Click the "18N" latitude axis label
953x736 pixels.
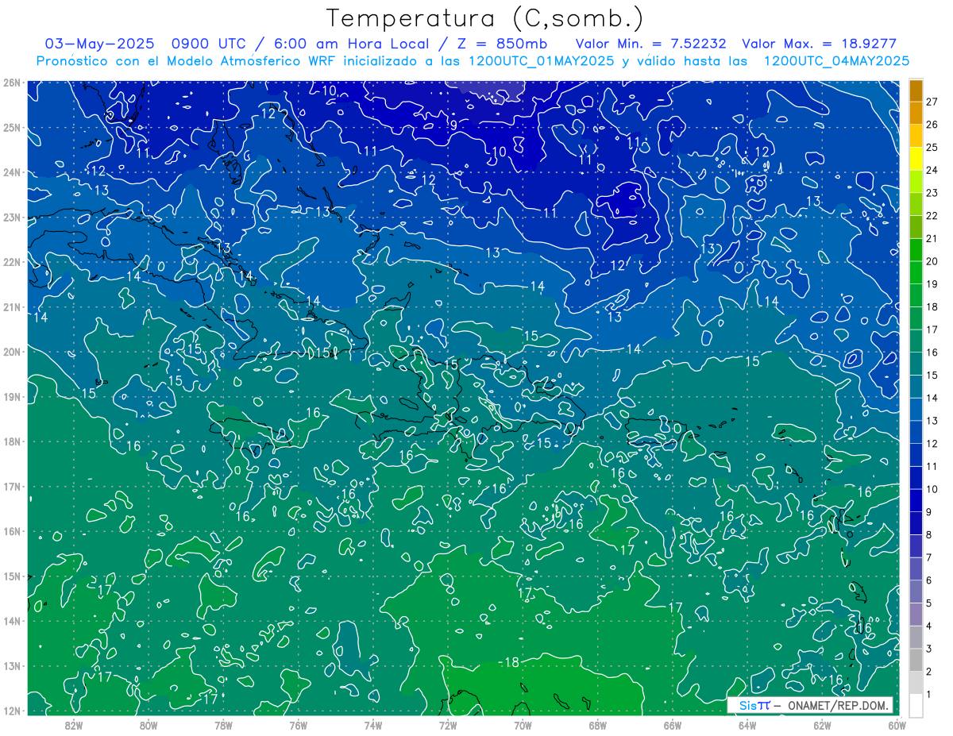point(11,441)
